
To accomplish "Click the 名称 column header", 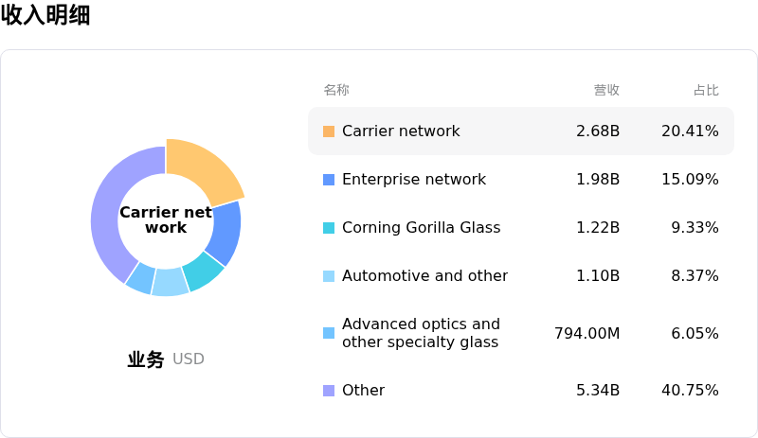I will (336, 90).
